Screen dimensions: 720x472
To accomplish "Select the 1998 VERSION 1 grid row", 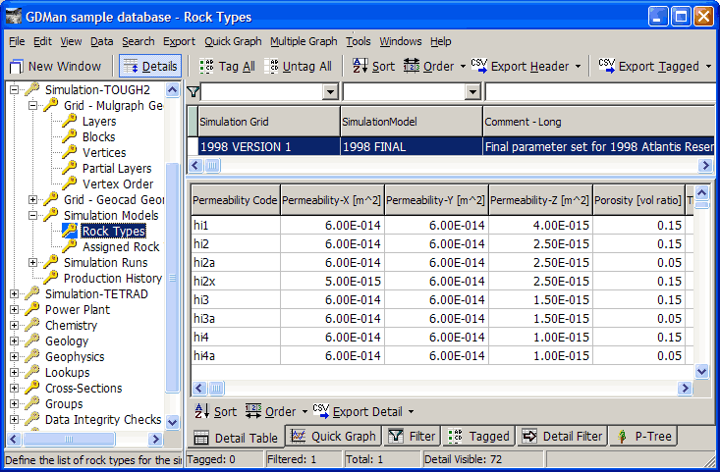I will point(265,146).
